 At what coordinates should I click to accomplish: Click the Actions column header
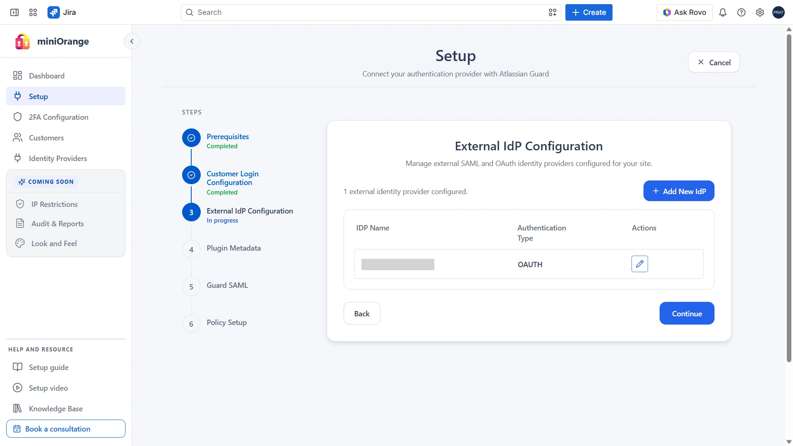pos(644,228)
